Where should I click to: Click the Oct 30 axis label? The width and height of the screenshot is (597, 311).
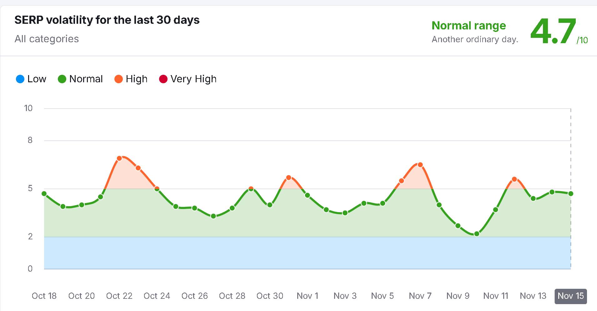(270, 296)
